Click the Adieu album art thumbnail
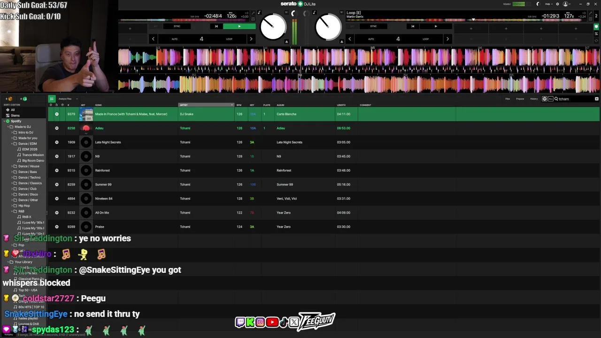 coord(86,128)
